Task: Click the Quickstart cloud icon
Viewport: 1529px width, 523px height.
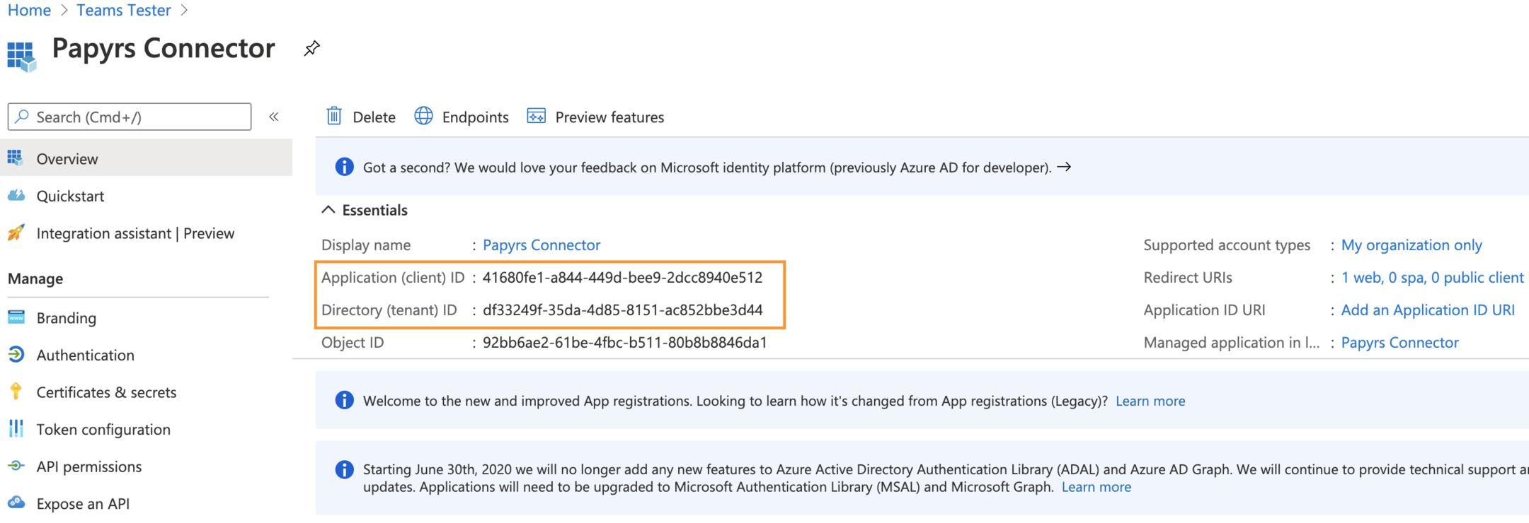Action: coord(16,196)
